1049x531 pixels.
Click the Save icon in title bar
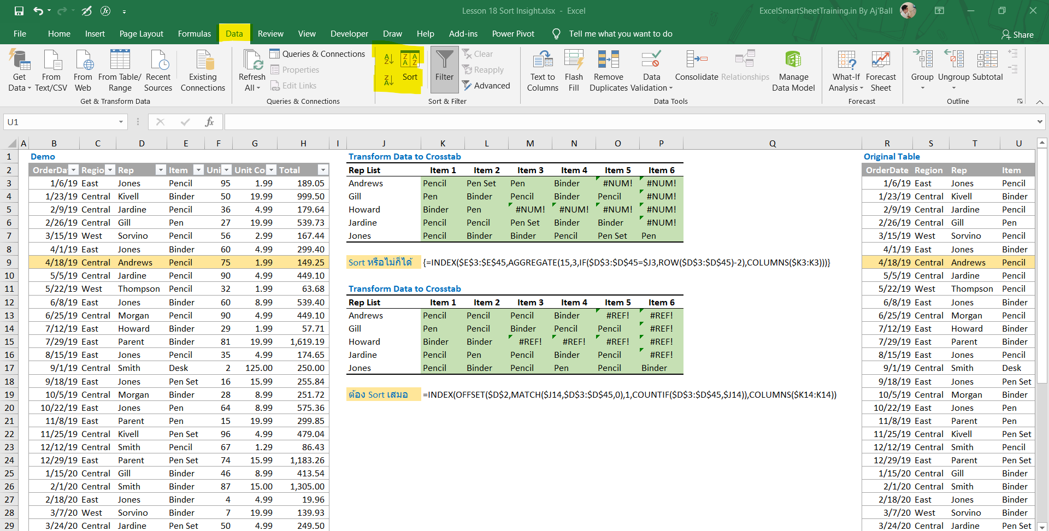click(x=19, y=11)
